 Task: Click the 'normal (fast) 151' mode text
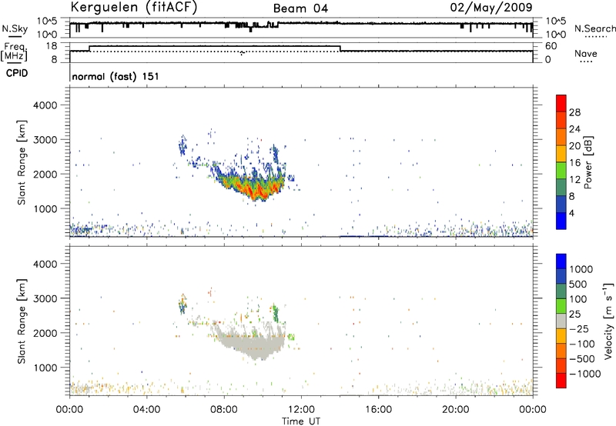[x=115, y=76]
